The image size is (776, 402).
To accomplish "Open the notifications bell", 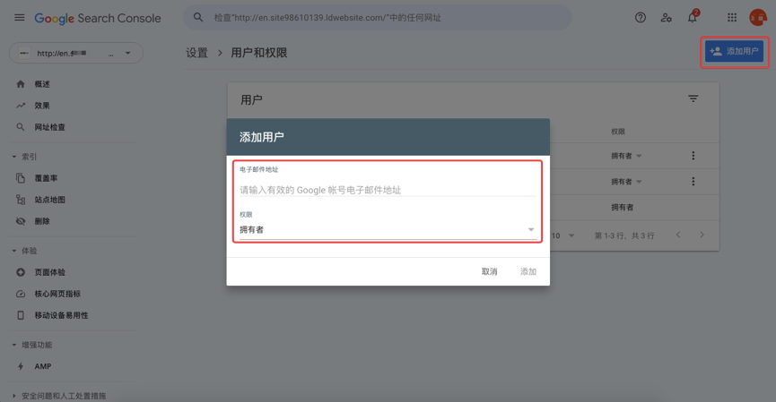I will coord(693,18).
